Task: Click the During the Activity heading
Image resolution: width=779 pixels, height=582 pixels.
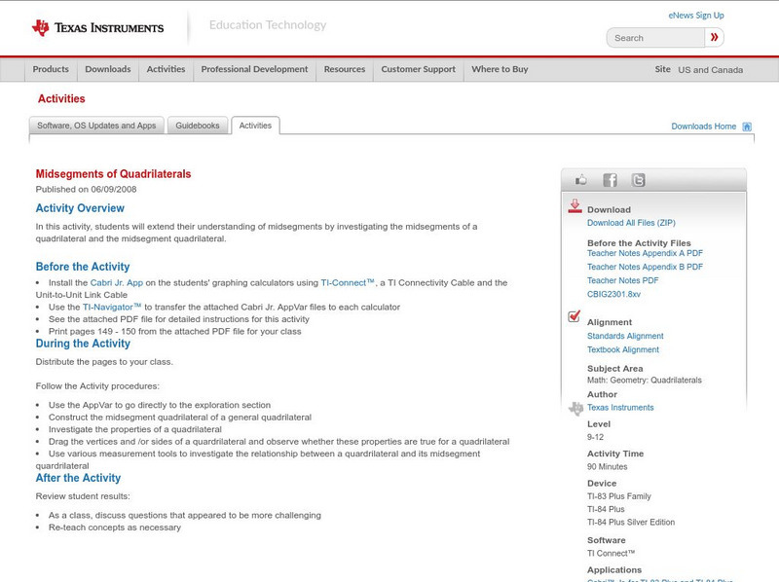Action: click(x=83, y=344)
